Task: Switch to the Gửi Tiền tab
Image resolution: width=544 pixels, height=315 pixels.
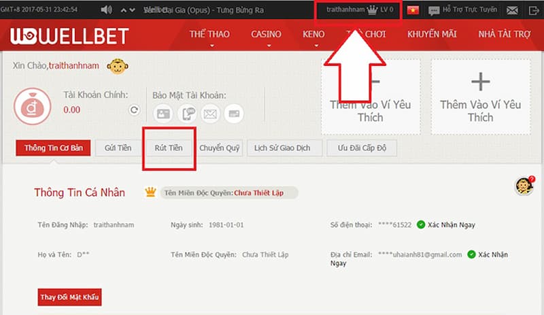Action: click(118, 148)
